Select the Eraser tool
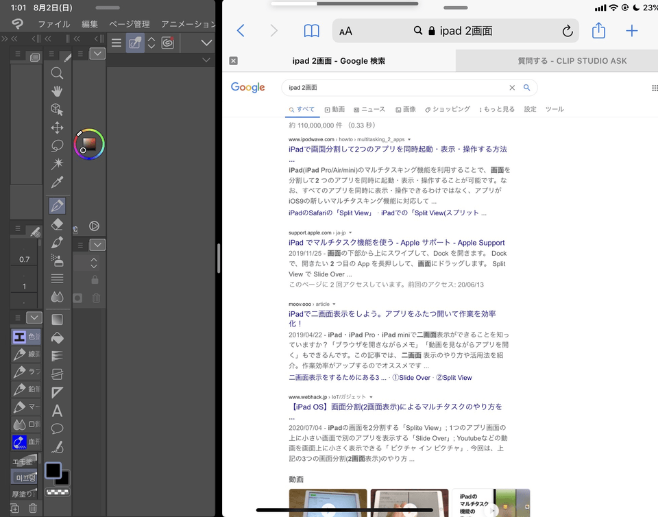 pos(57,224)
